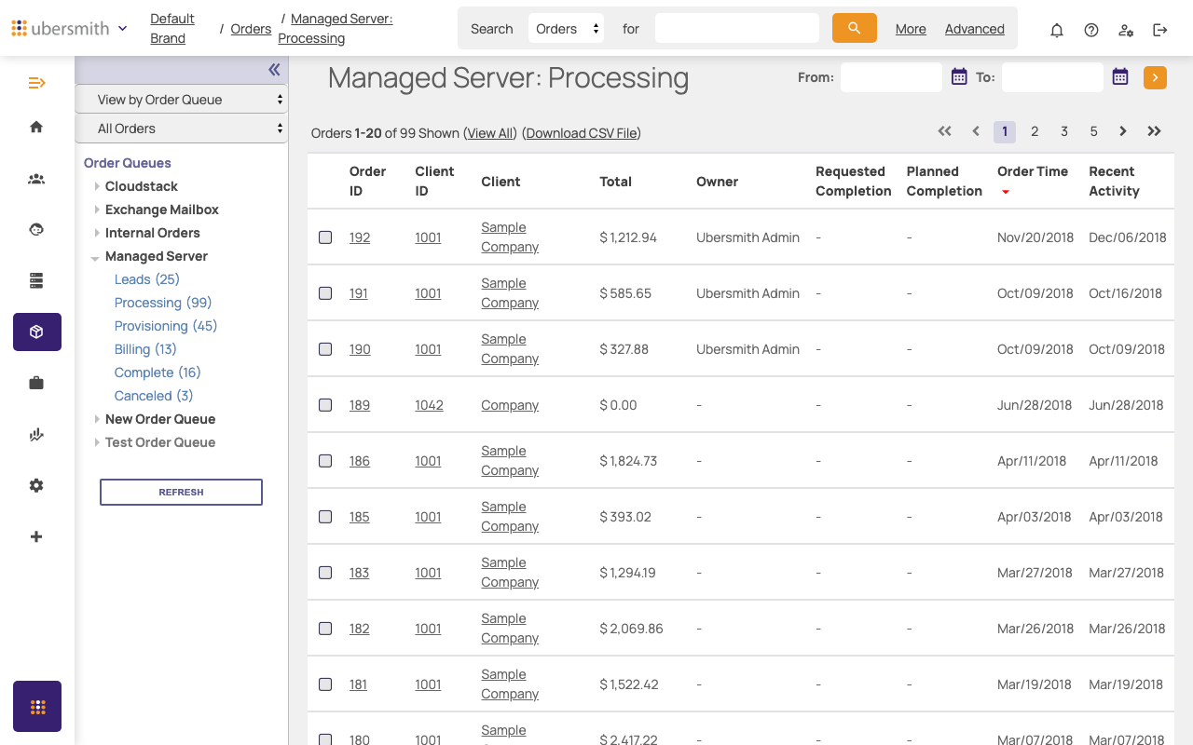Click the logout icon
The image size is (1193, 745).
click(x=1160, y=30)
